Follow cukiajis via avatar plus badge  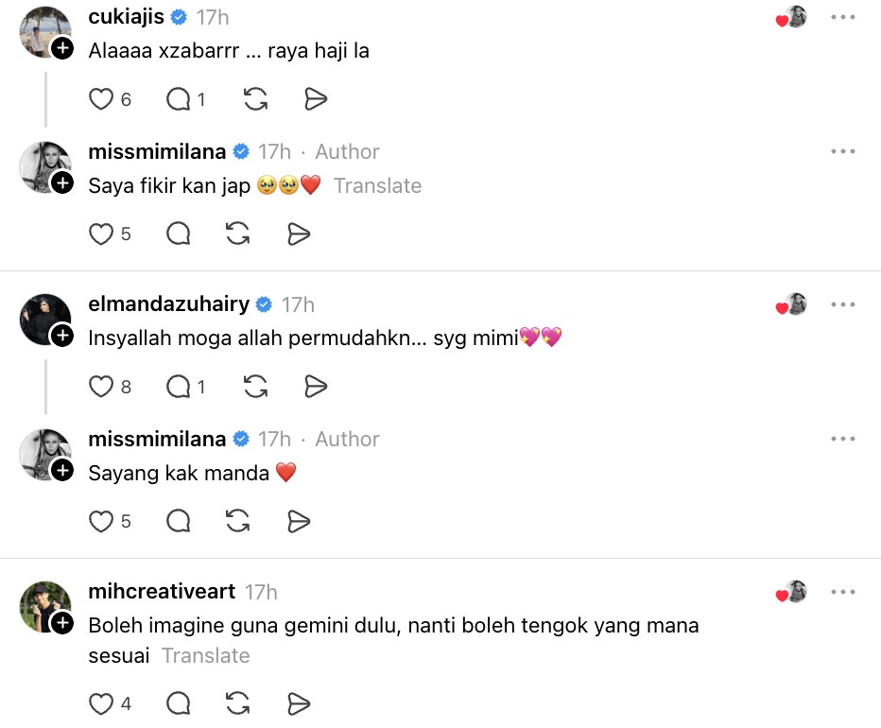[62, 48]
